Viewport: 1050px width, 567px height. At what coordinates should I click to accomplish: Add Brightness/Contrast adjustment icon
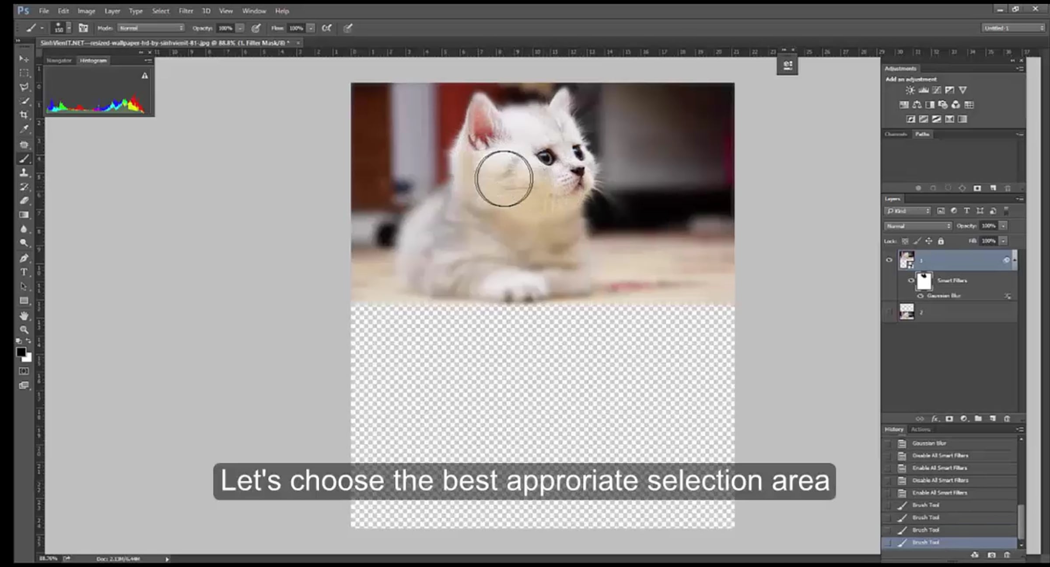click(x=910, y=90)
